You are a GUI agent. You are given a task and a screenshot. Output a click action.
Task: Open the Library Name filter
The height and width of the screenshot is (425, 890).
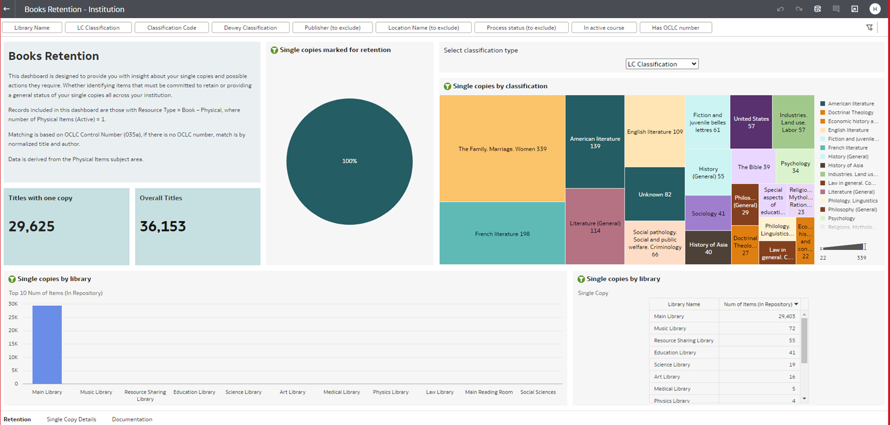point(32,28)
